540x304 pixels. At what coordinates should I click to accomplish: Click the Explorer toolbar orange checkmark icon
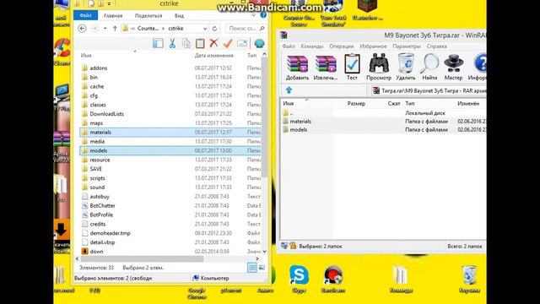tap(228, 43)
